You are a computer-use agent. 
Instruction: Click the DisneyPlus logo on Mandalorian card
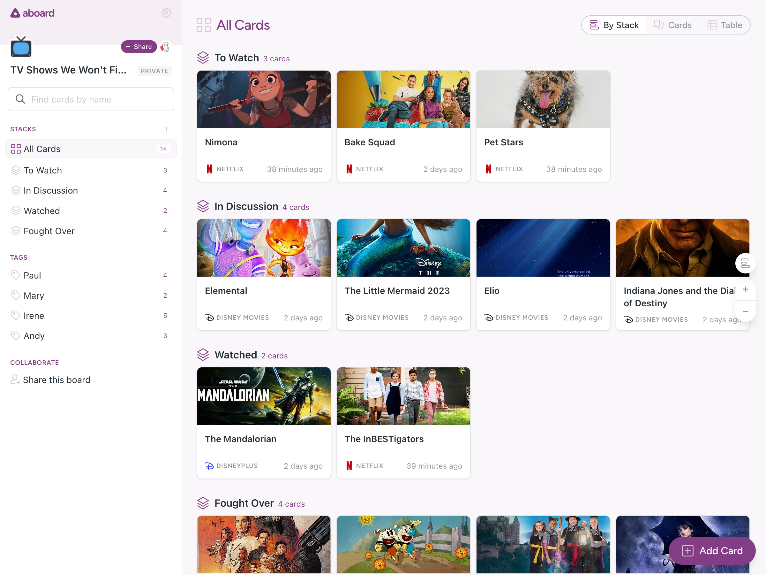coord(209,466)
